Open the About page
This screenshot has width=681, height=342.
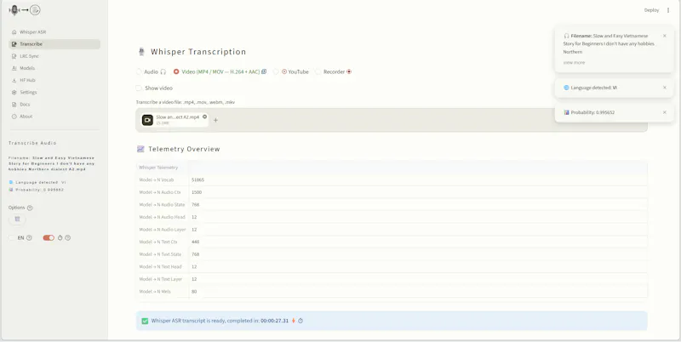tap(26, 117)
